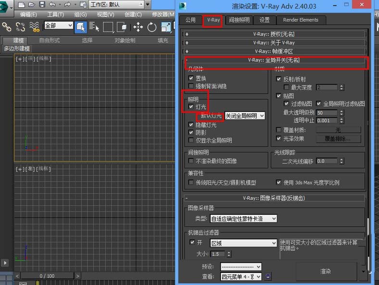Enable 不渲染最终的图像 checkbox
Screen dimensions: 379x285
191,161
